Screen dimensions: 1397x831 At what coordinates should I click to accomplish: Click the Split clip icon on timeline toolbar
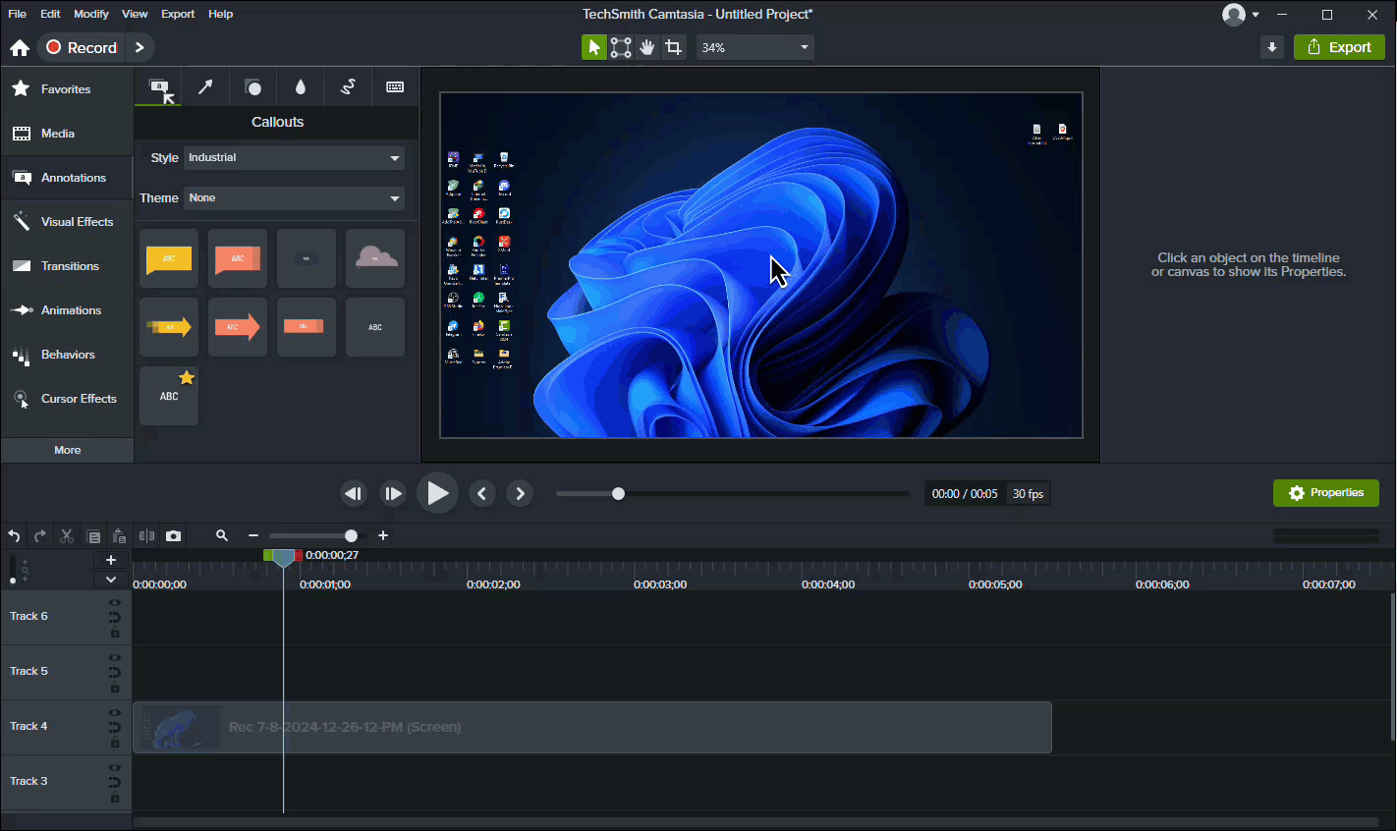146,536
